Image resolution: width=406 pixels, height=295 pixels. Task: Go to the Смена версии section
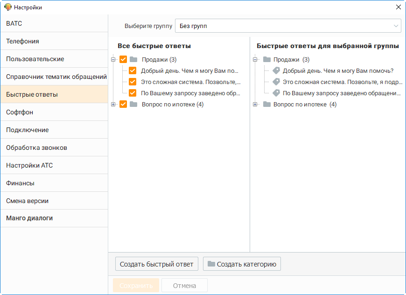[54, 201]
